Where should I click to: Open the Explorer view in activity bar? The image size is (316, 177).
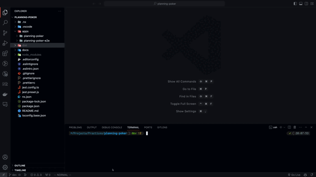pyautogui.click(x=5, y=12)
